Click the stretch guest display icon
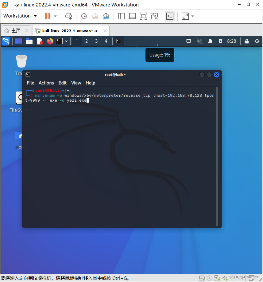This screenshot has width=263, height=282. [185, 16]
